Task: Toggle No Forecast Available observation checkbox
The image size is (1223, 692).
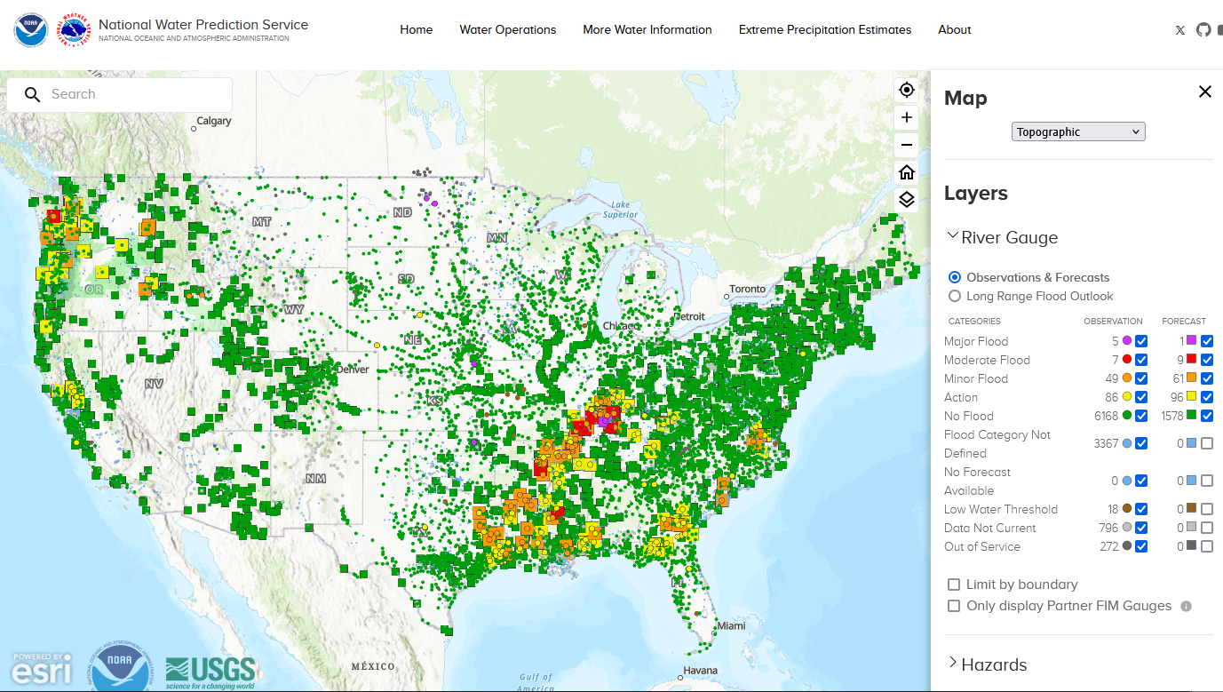Action: (x=1141, y=481)
